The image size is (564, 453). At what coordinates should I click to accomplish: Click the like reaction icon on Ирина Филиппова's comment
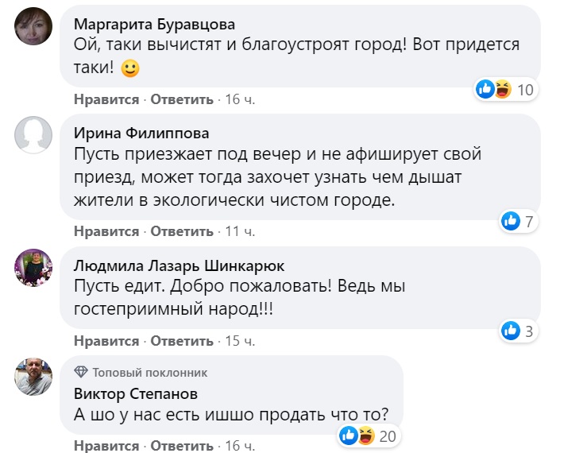pyautogui.click(x=510, y=221)
